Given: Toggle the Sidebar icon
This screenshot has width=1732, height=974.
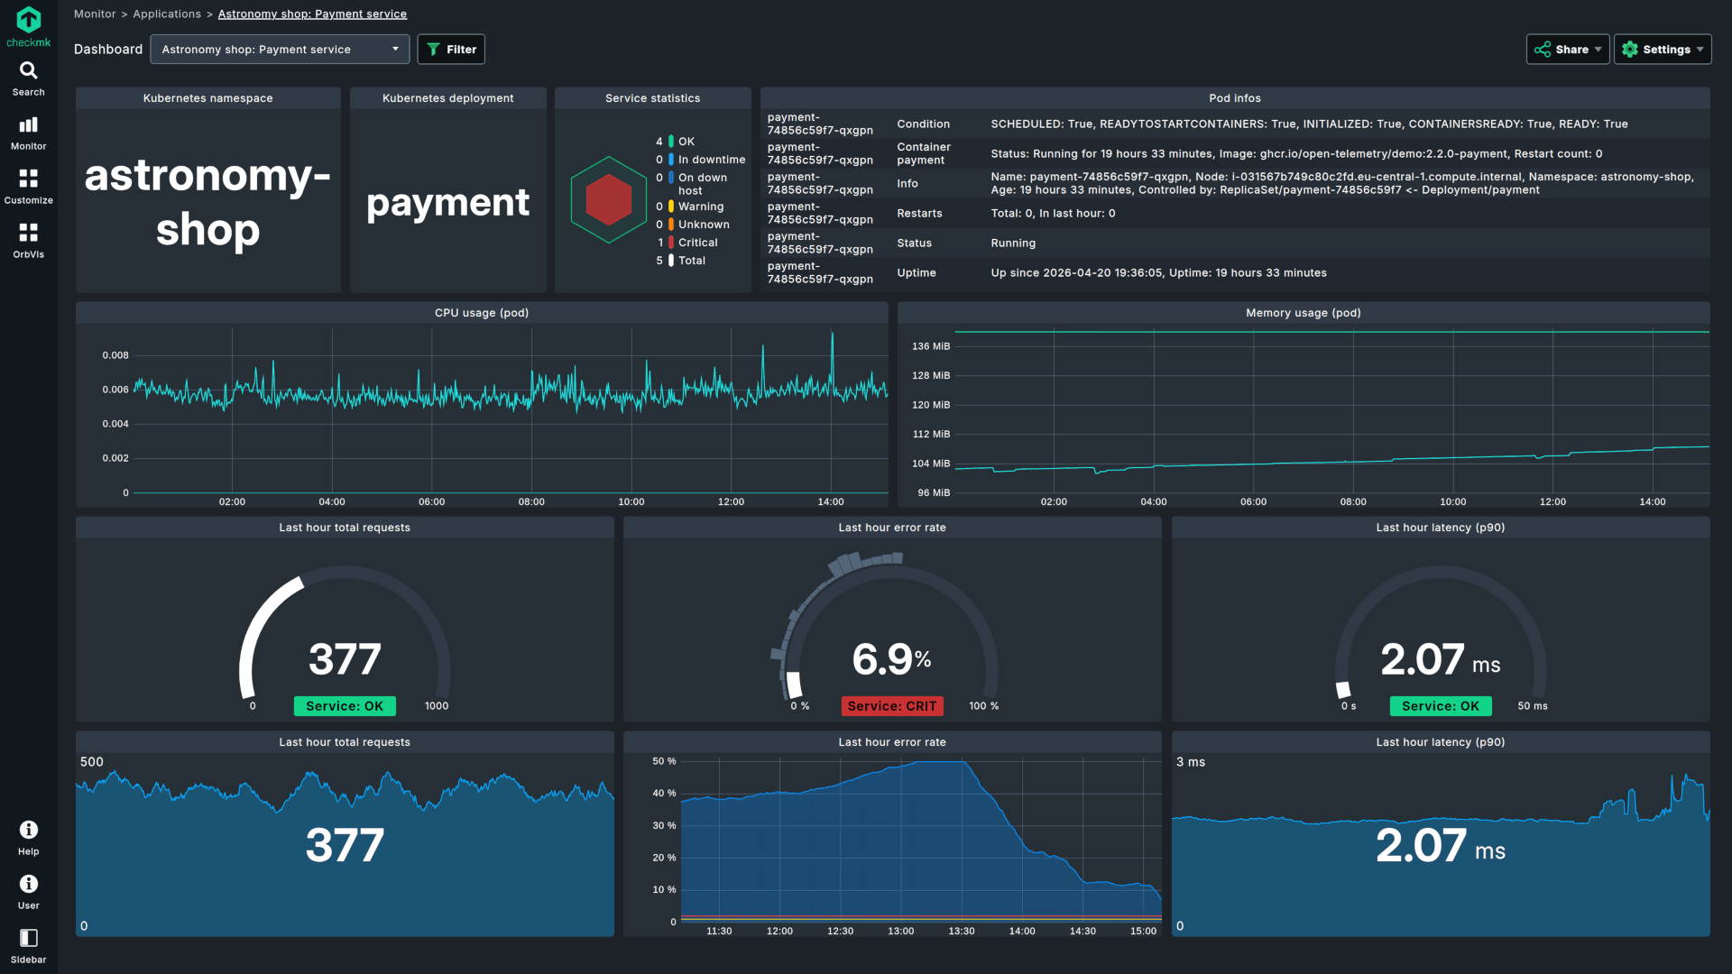Looking at the screenshot, I should click(x=29, y=938).
